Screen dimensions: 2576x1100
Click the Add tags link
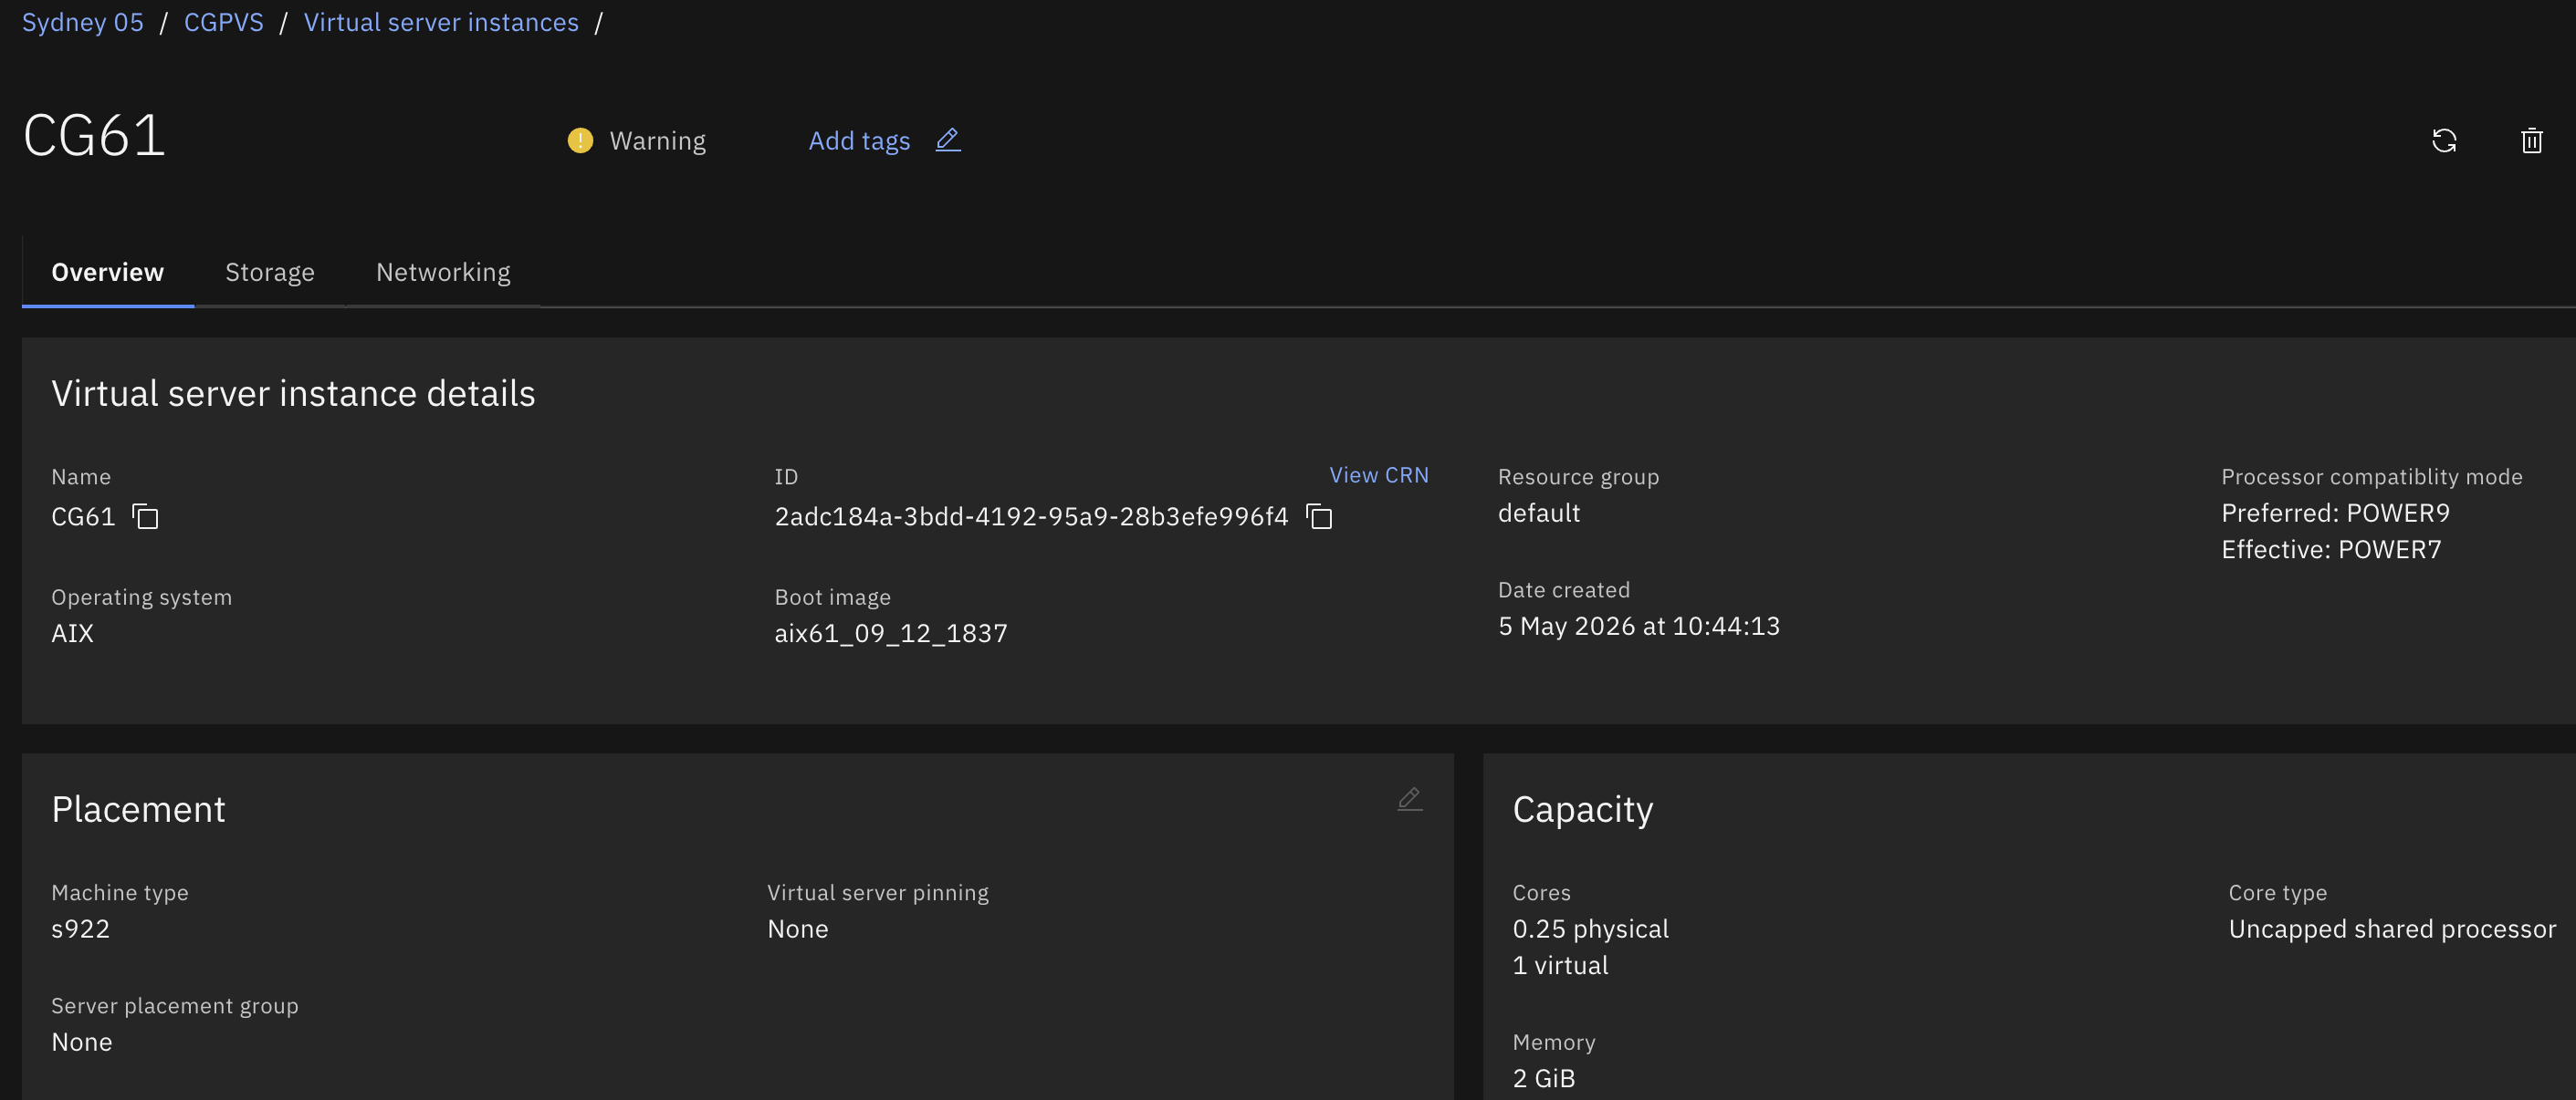tap(859, 140)
